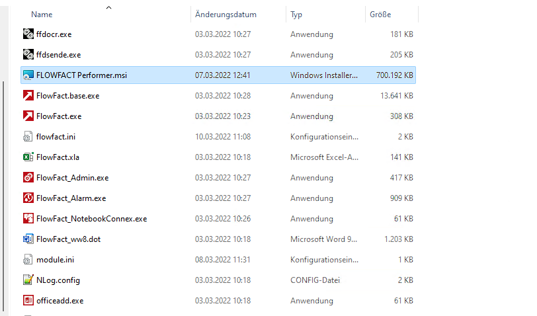Click the date 03.03.2022 10:28
Viewport: 537px width, 316px height.
pos(223,95)
